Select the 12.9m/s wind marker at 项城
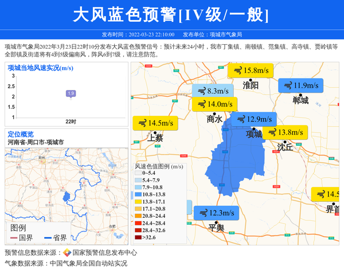Screen dimensions: 344x270 click(x=253, y=119)
